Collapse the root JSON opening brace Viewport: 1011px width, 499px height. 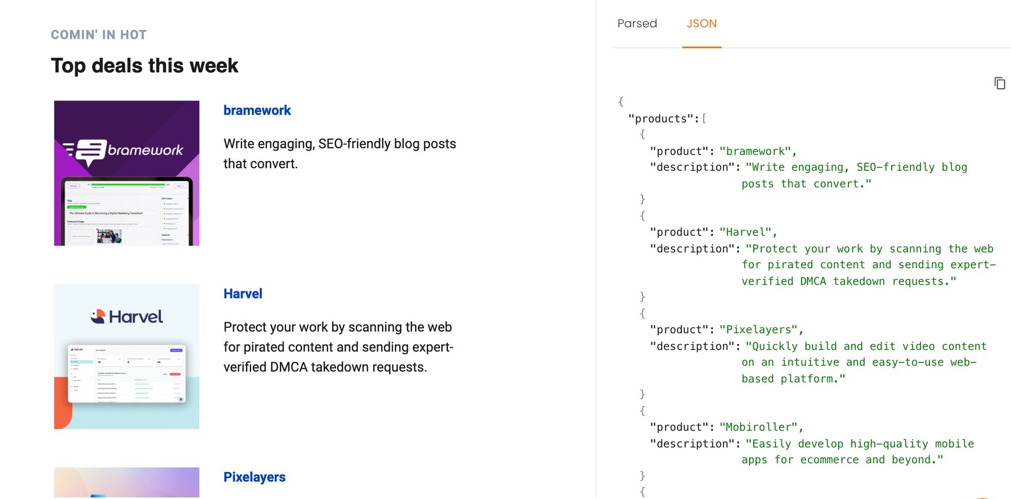coord(621,102)
